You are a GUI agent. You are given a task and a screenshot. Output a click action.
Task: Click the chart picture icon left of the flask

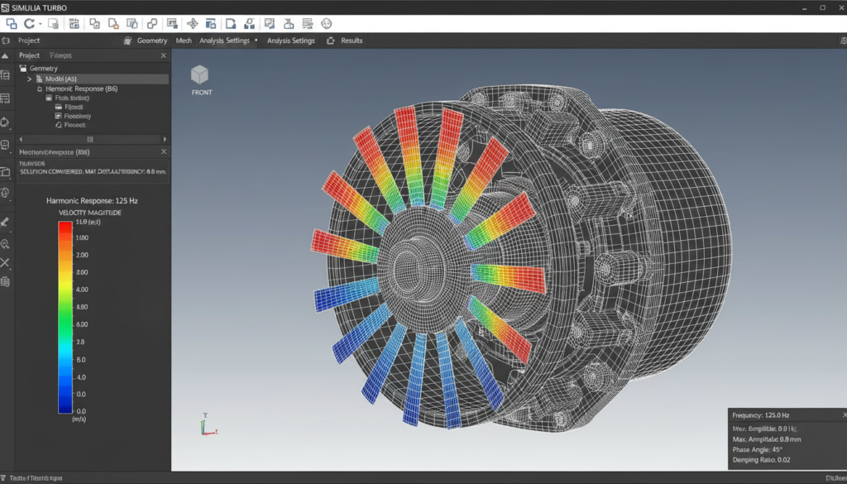(x=269, y=24)
